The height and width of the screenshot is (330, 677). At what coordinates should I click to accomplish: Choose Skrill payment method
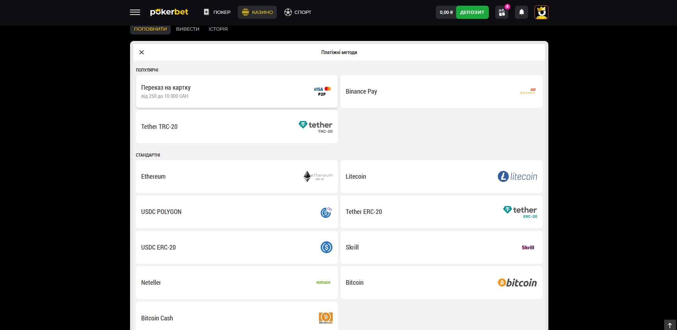pyautogui.click(x=441, y=247)
